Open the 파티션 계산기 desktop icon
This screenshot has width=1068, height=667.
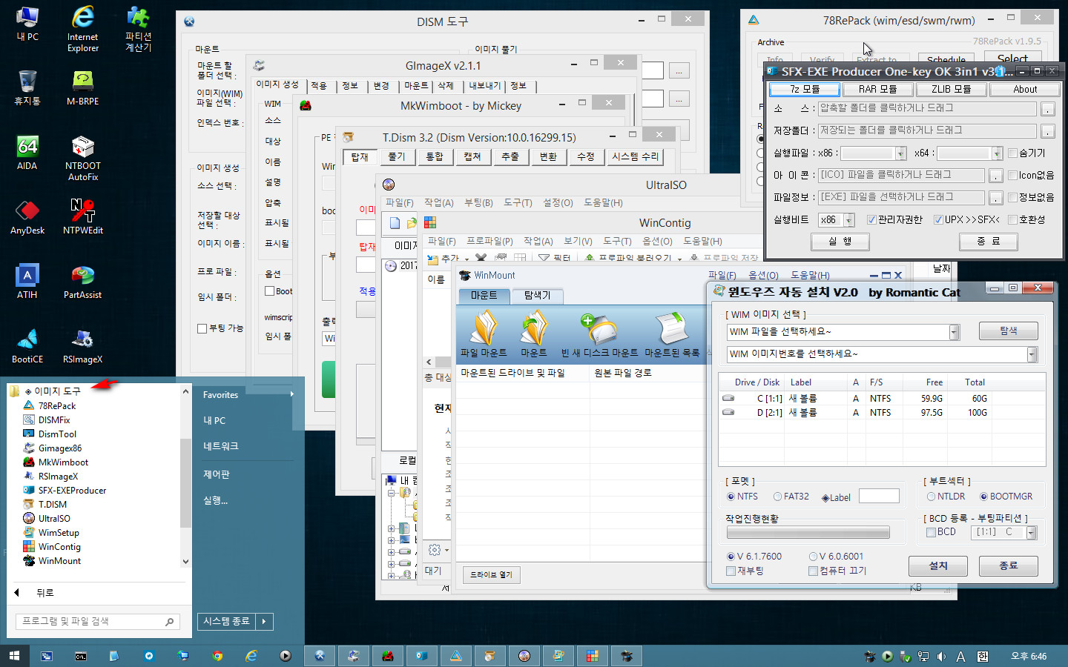(138, 29)
